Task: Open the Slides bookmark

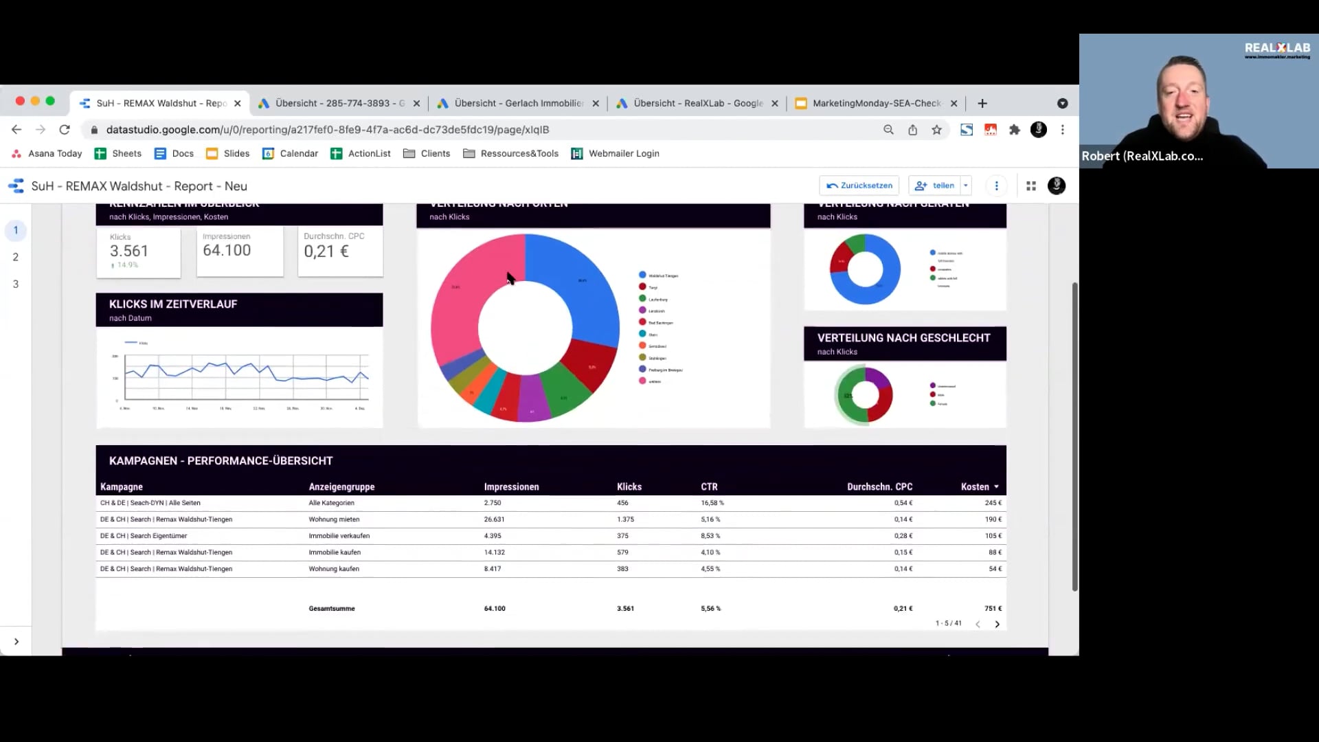Action: (x=228, y=153)
